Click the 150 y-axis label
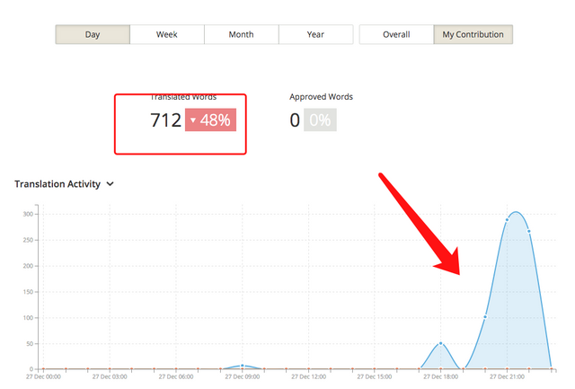 [28, 292]
